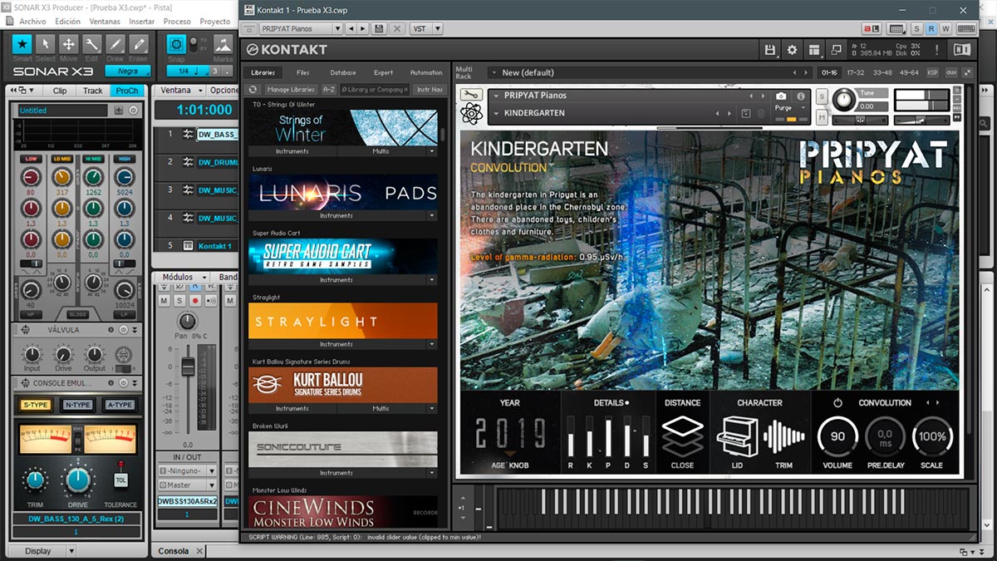Screen dimensions: 997x561
Task: Open Kontakt workspace layout icon
Action: tap(814, 50)
